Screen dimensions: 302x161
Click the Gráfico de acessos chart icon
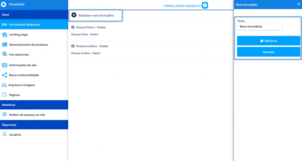point(5,115)
